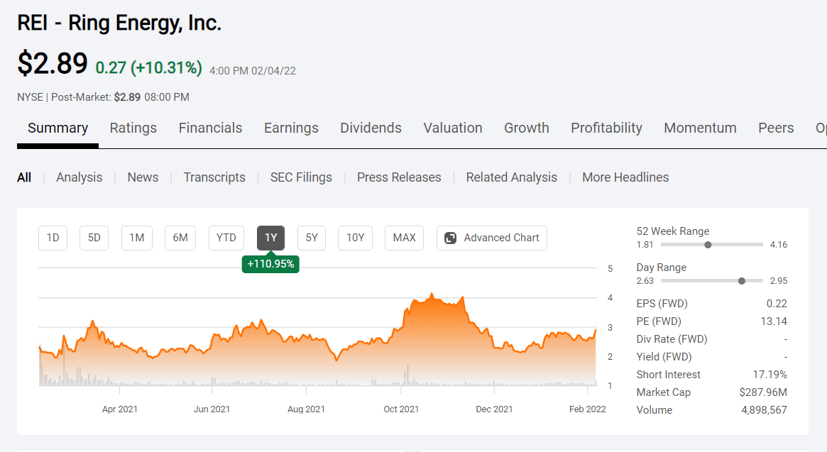The image size is (827, 452).
Task: Click the Post-Market price line
Action: coord(103,97)
